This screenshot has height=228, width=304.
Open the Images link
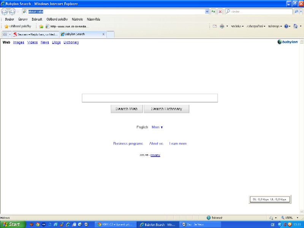click(x=19, y=43)
